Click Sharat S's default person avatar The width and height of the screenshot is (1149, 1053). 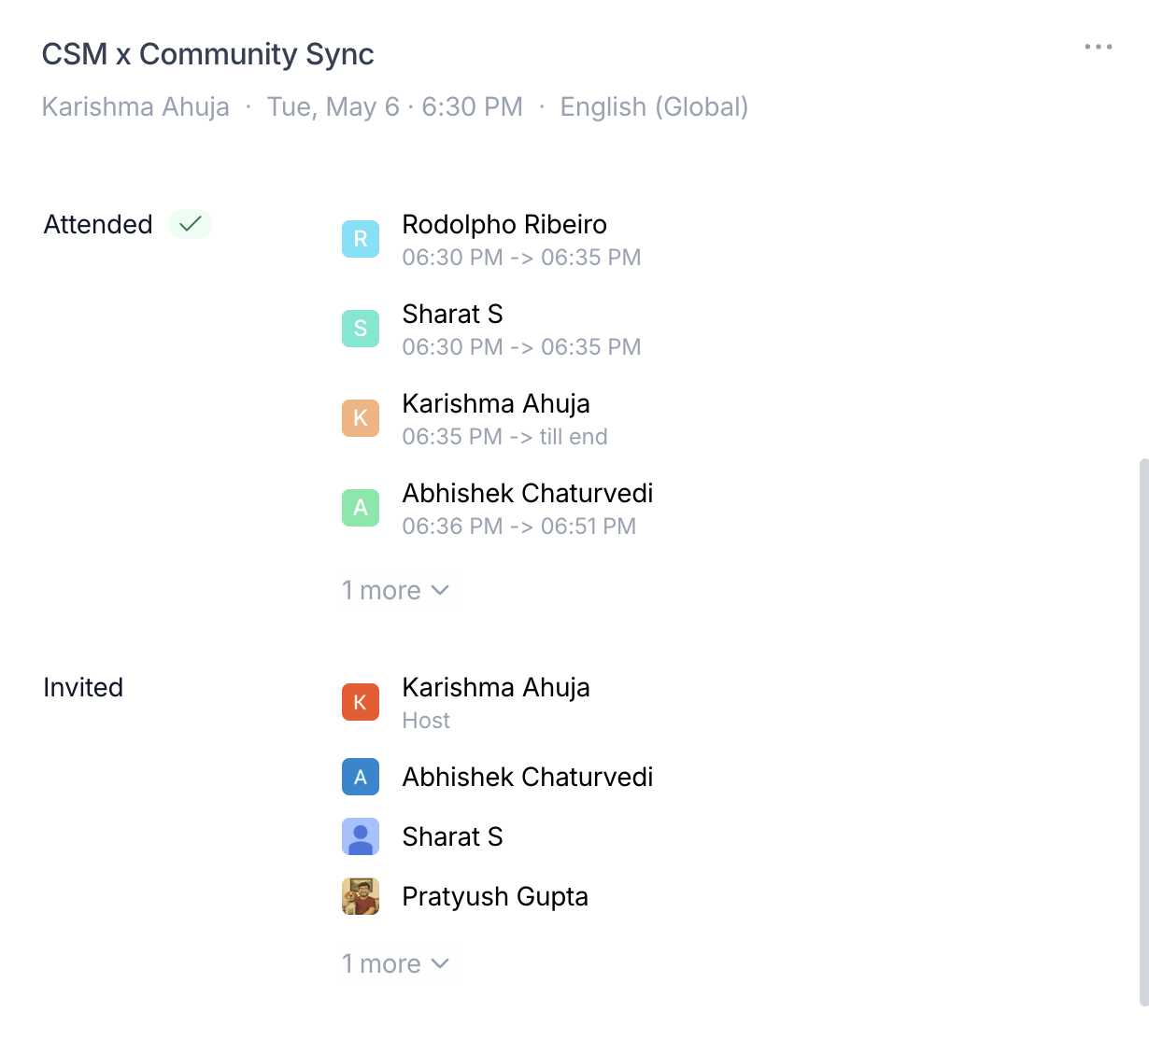pos(361,836)
